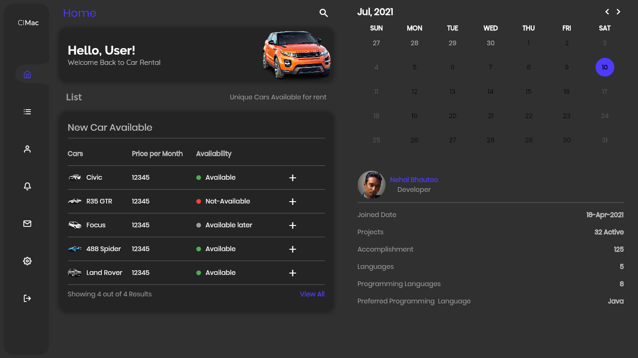Viewport: 638px width, 358px height.
Task: Click the Cars column header
Action: click(75, 154)
